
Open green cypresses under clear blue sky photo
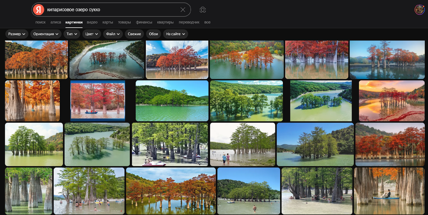pos(315,145)
